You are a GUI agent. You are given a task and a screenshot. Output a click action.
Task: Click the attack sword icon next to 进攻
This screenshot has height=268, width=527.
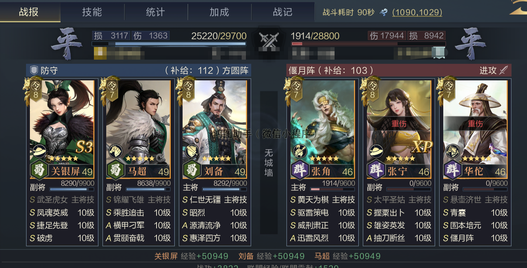pyautogui.click(x=504, y=70)
